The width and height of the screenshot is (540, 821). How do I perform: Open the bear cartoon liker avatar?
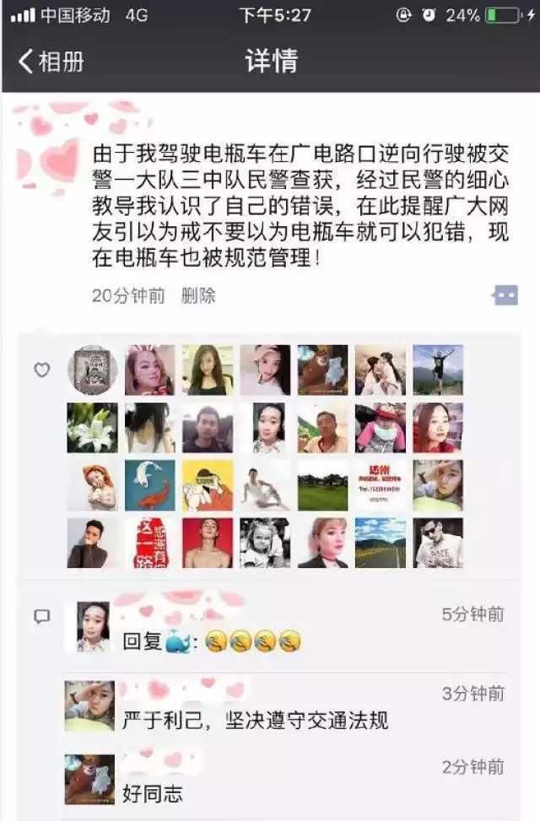[x=322, y=370]
